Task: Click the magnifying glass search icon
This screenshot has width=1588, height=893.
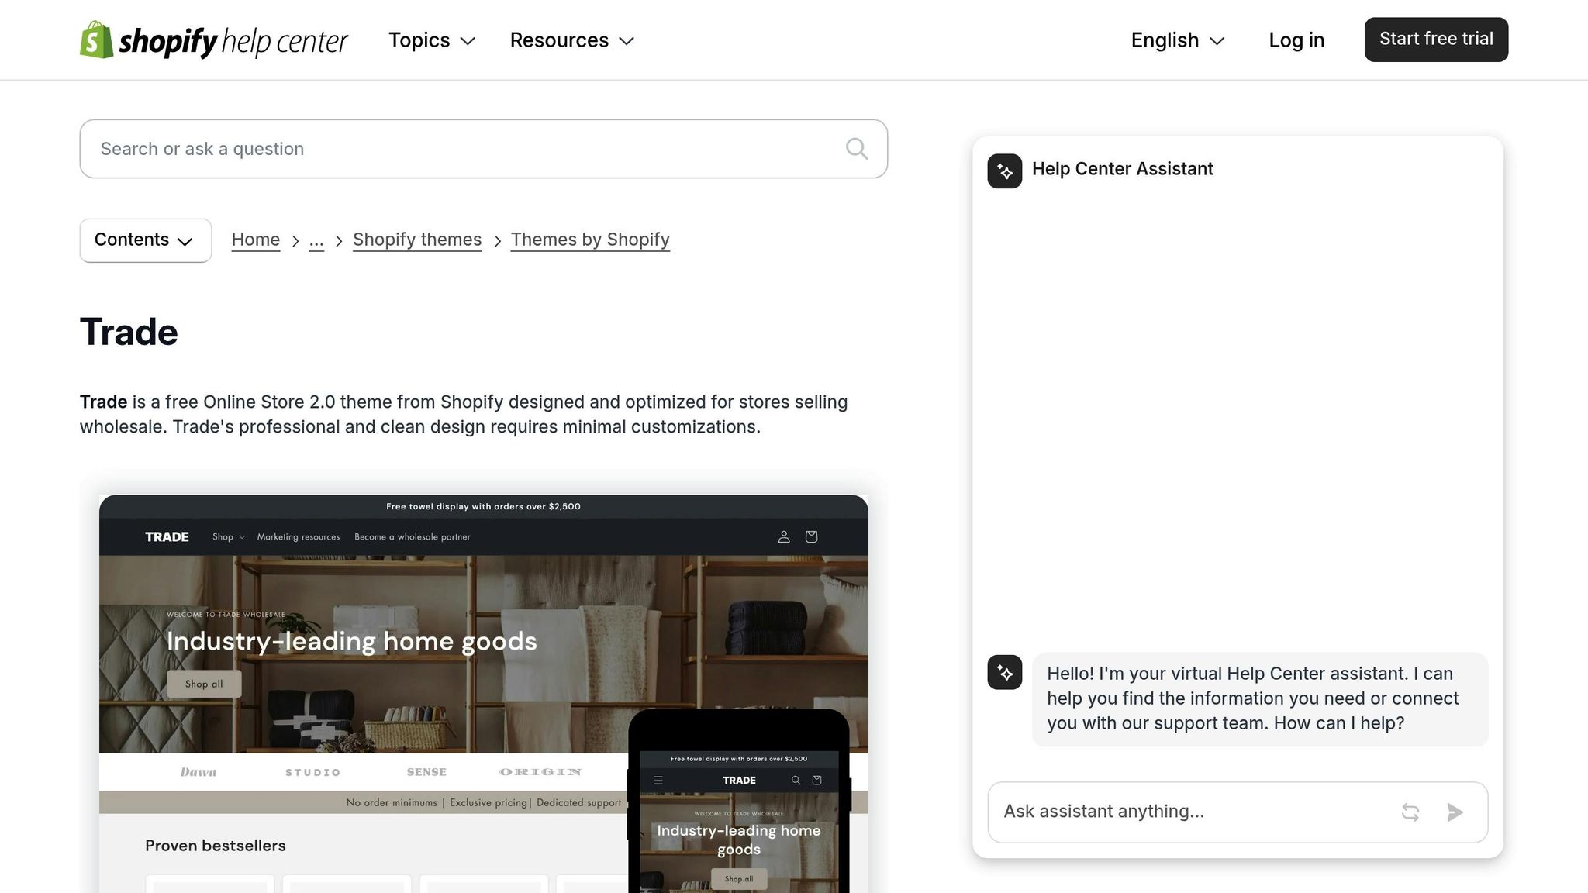Action: point(857,149)
